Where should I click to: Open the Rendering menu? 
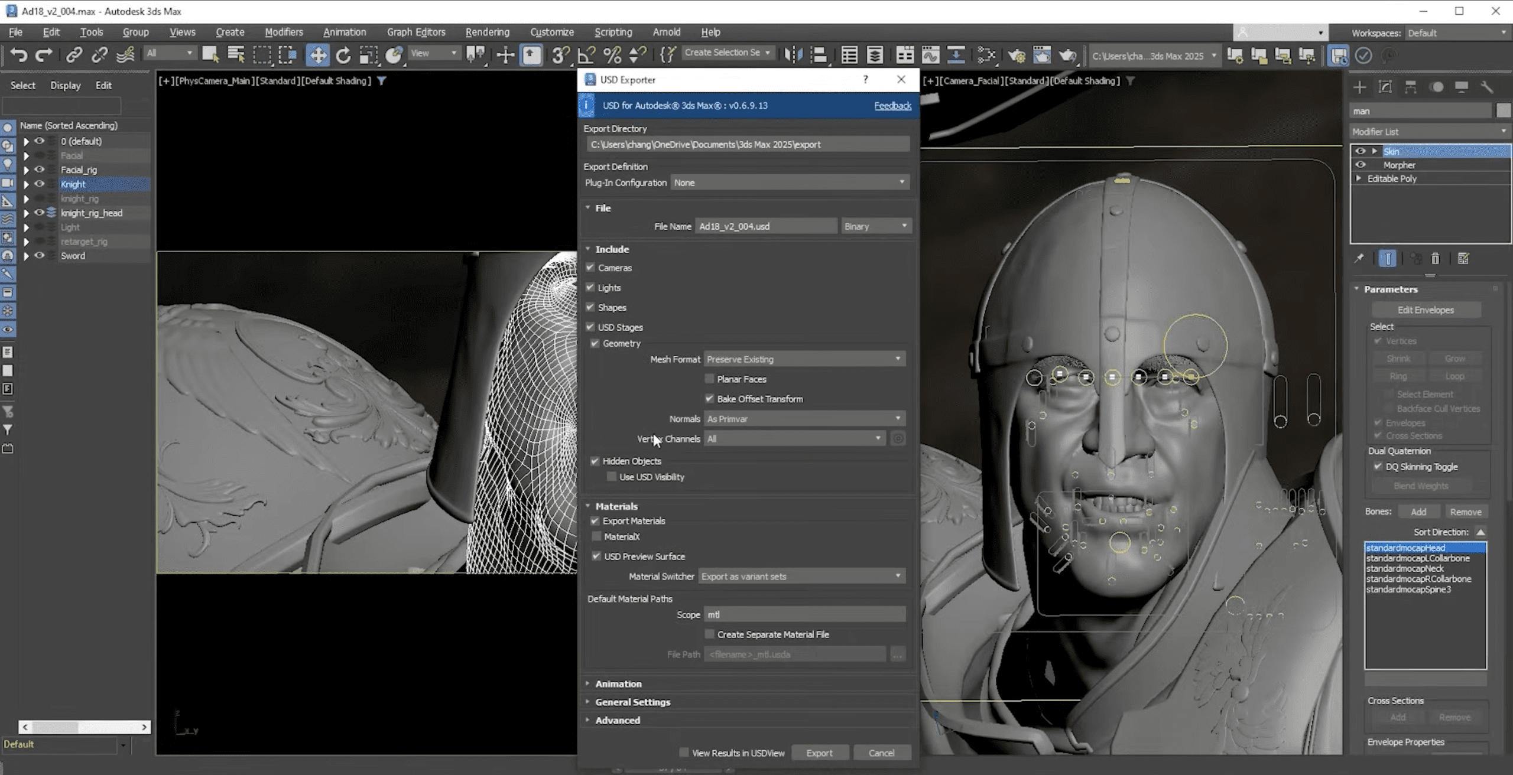(x=487, y=32)
